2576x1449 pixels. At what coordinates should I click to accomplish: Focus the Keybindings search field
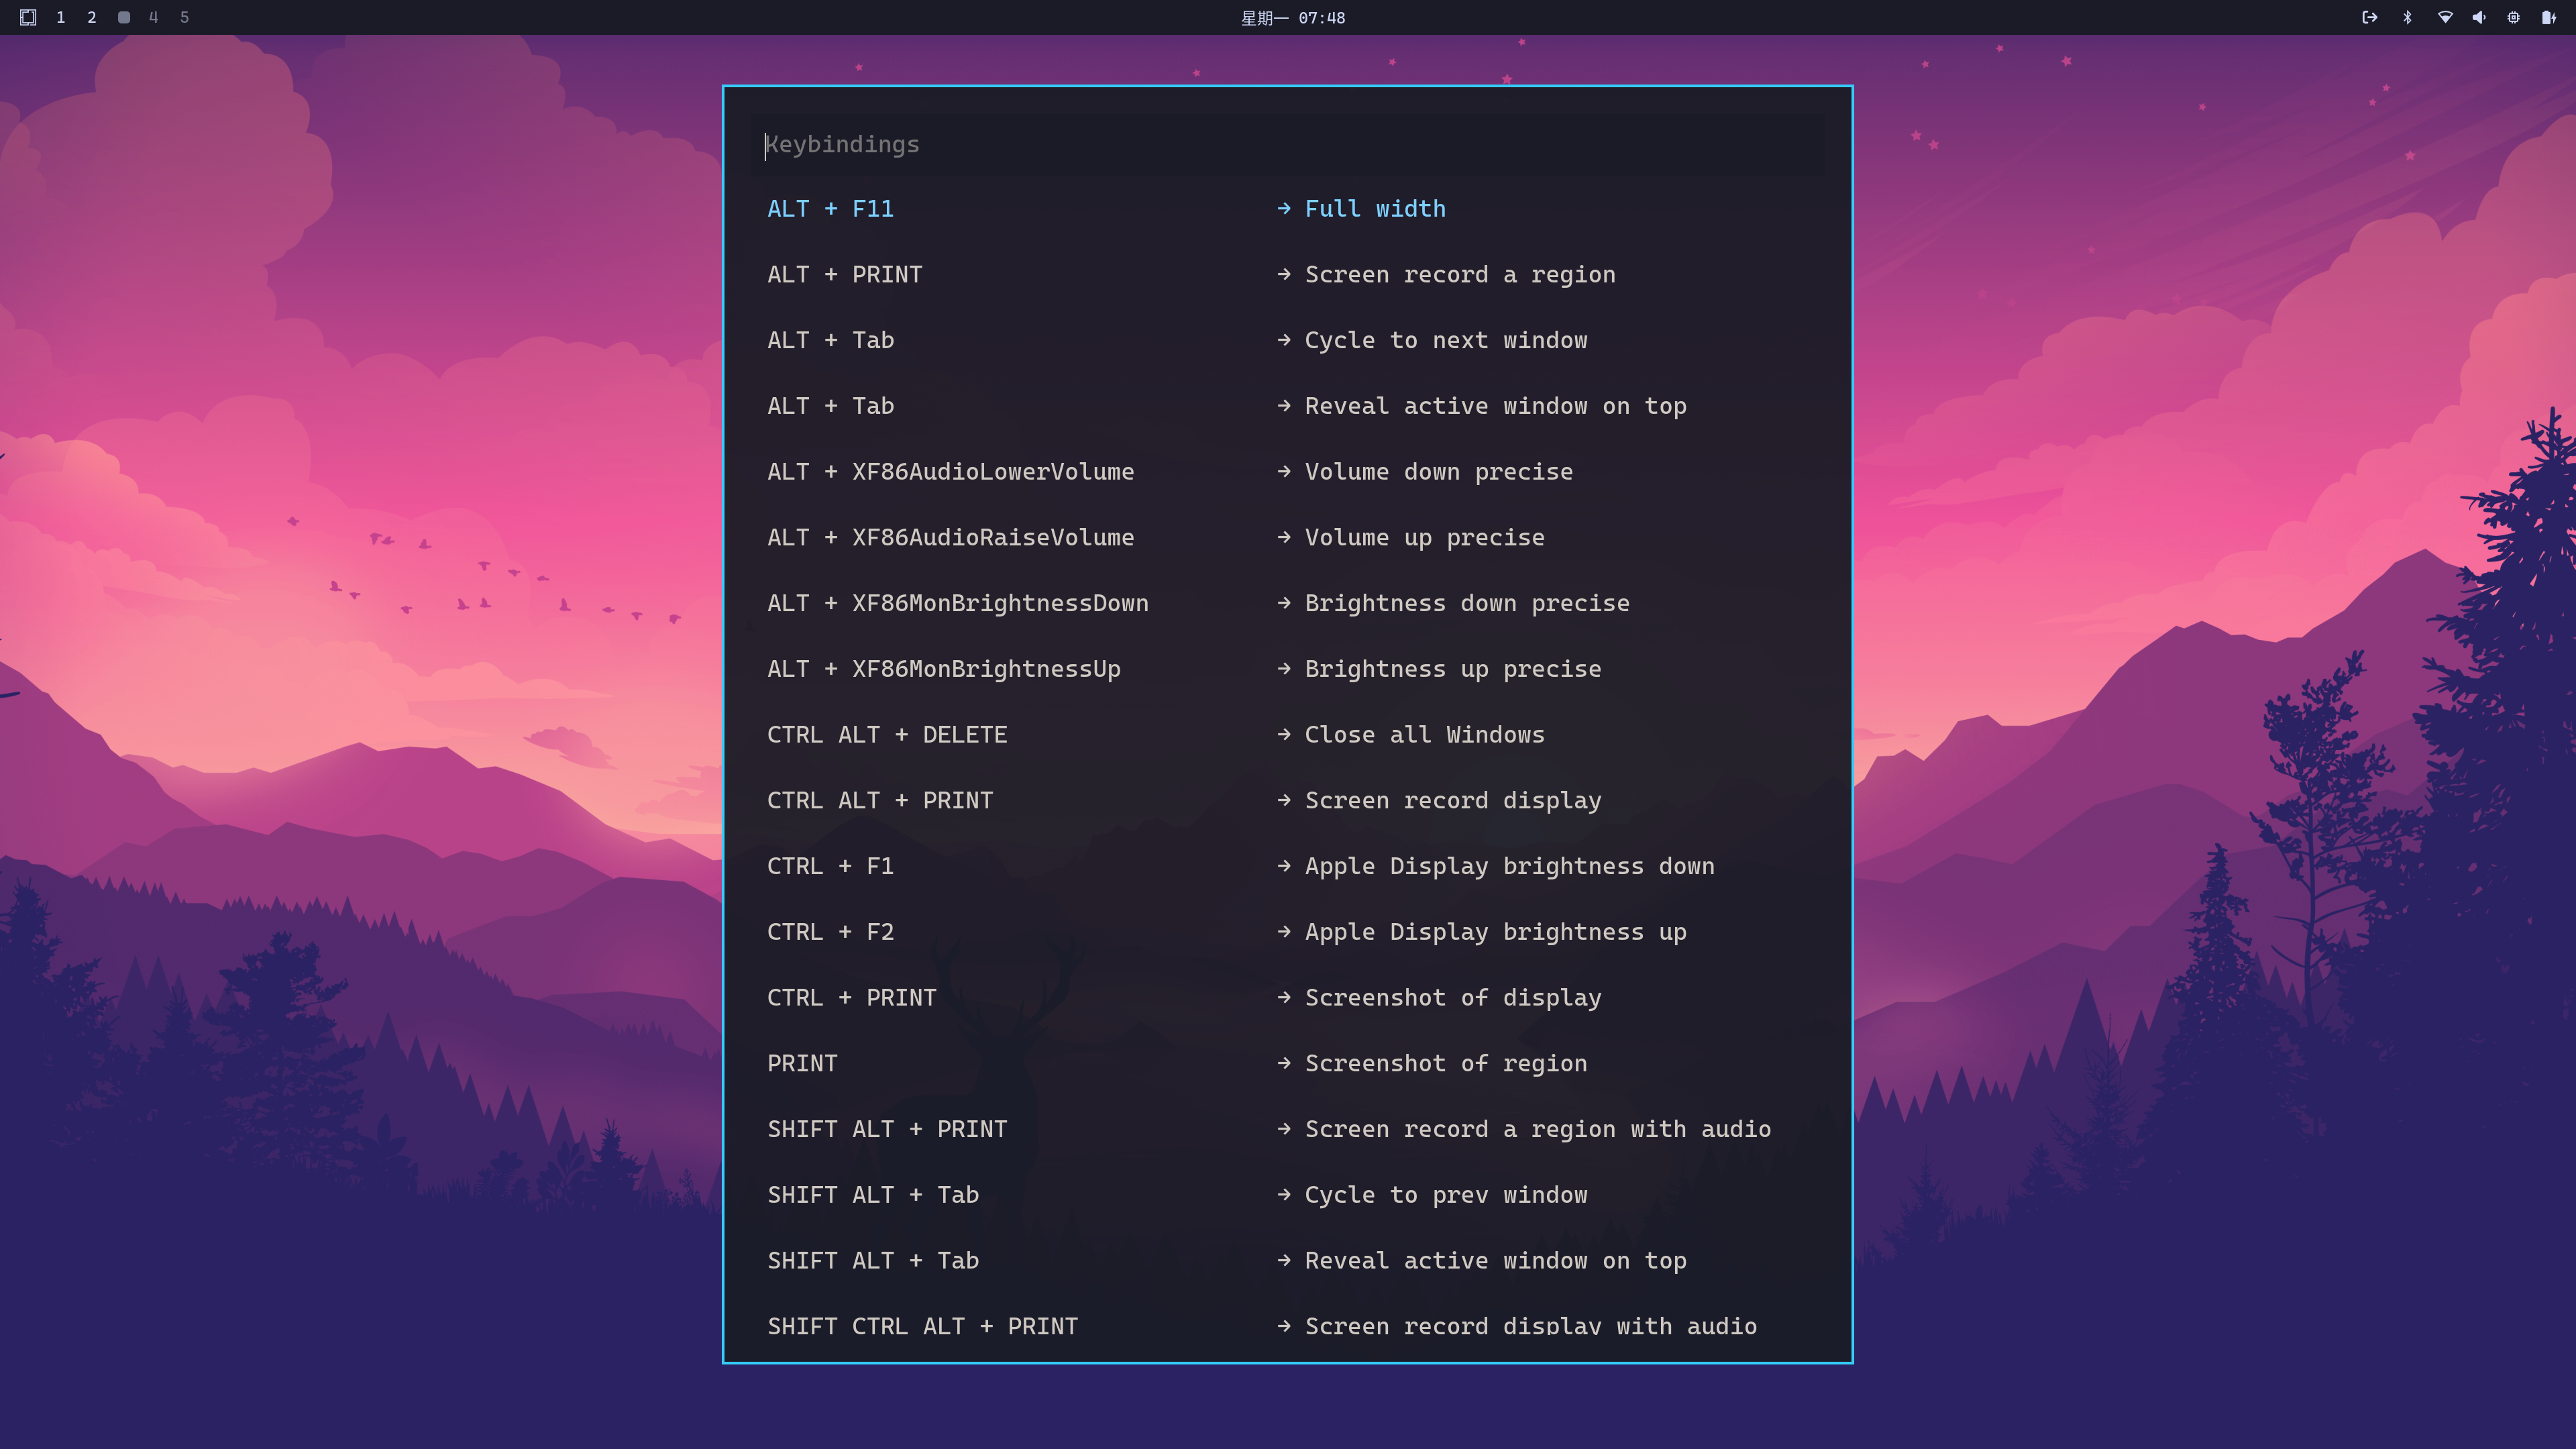[1288, 145]
